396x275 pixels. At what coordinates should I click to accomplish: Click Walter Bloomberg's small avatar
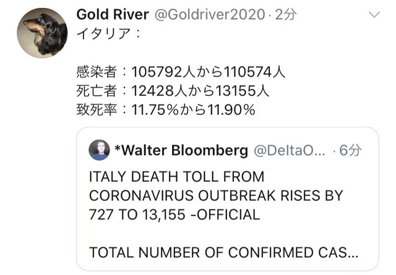click(100, 150)
